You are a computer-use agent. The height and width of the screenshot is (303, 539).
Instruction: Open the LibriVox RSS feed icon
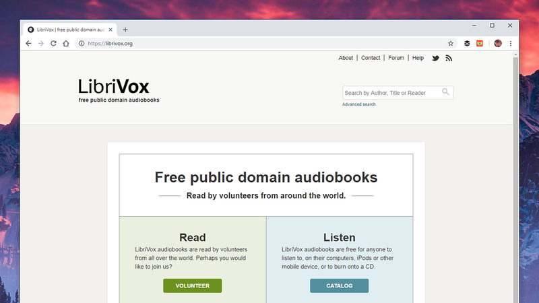click(449, 58)
